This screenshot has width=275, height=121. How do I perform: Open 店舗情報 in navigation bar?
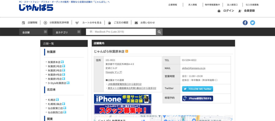32,22
